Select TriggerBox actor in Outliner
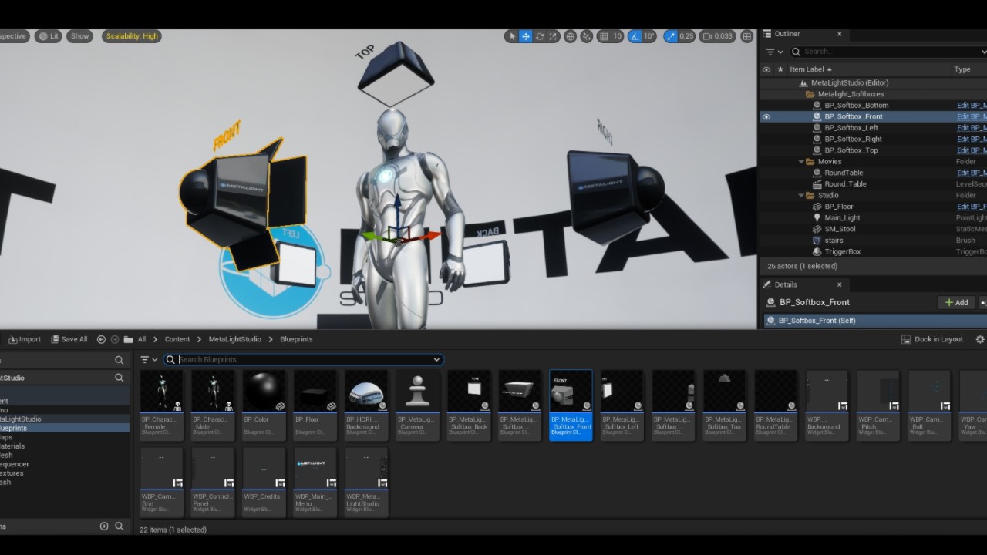 click(842, 252)
